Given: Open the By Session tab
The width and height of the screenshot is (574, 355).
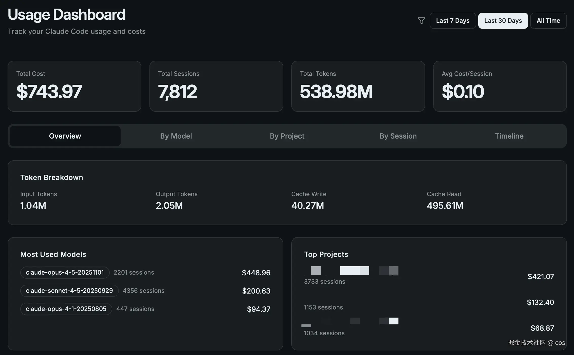Looking at the screenshot, I should coord(398,136).
